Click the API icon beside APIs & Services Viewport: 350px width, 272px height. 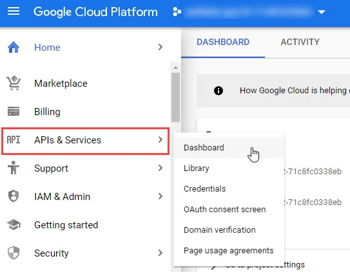[x=14, y=140]
